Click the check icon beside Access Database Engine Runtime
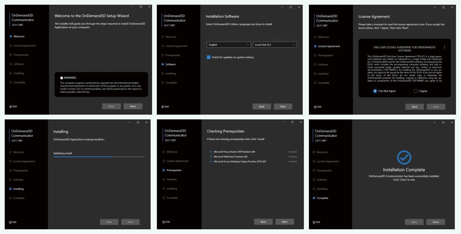Image resolution: width=461 pixels, height=234 pixels. pos(211,162)
